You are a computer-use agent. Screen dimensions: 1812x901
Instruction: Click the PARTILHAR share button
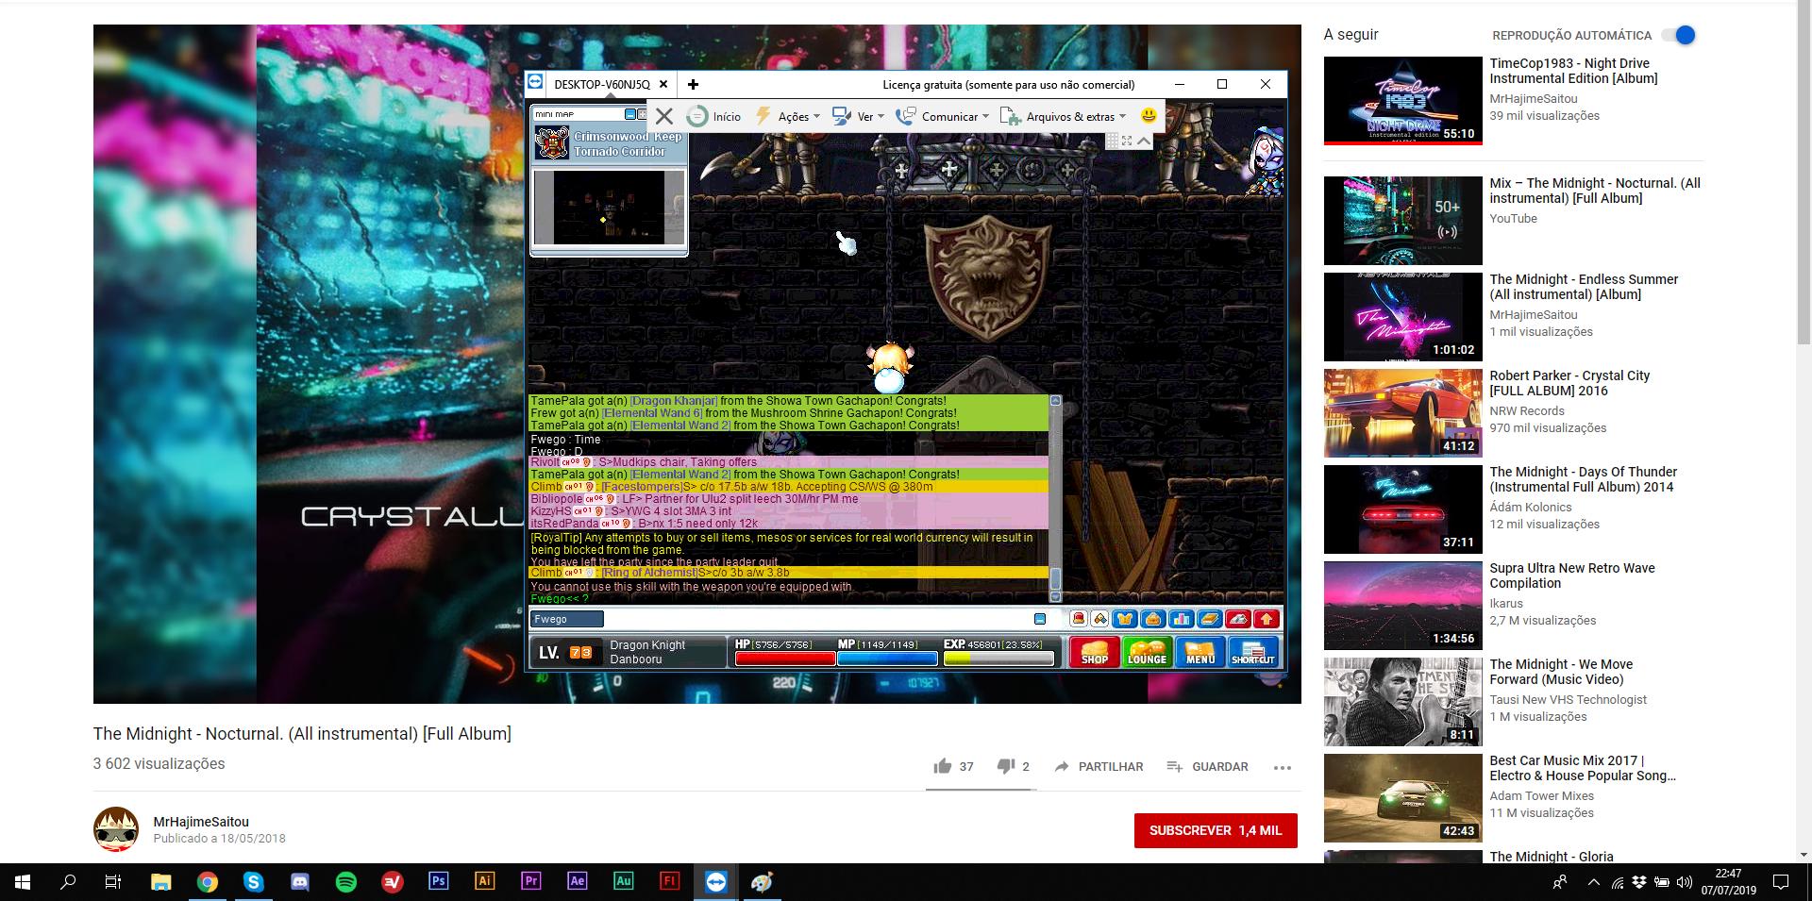point(1099,766)
